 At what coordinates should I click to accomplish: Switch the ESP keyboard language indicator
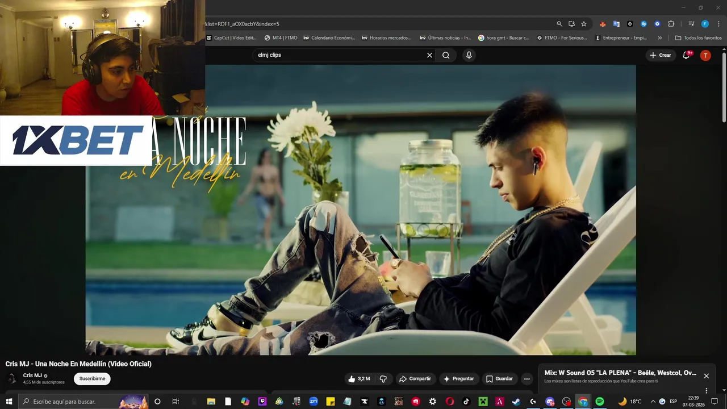(x=673, y=402)
